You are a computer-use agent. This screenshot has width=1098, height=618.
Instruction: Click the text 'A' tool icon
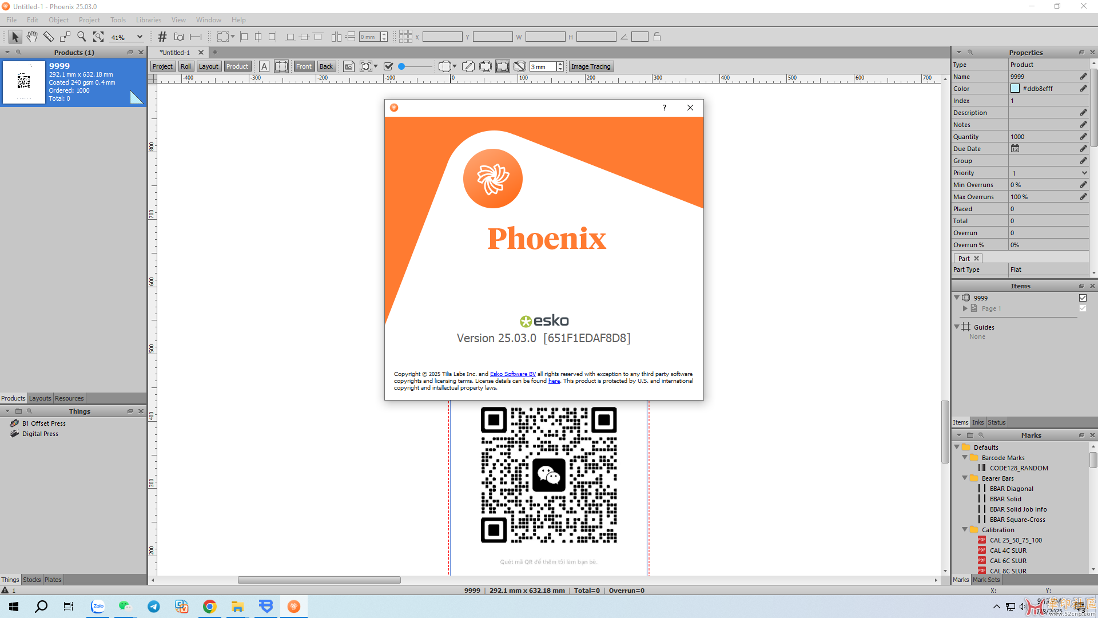coord(264,66)
